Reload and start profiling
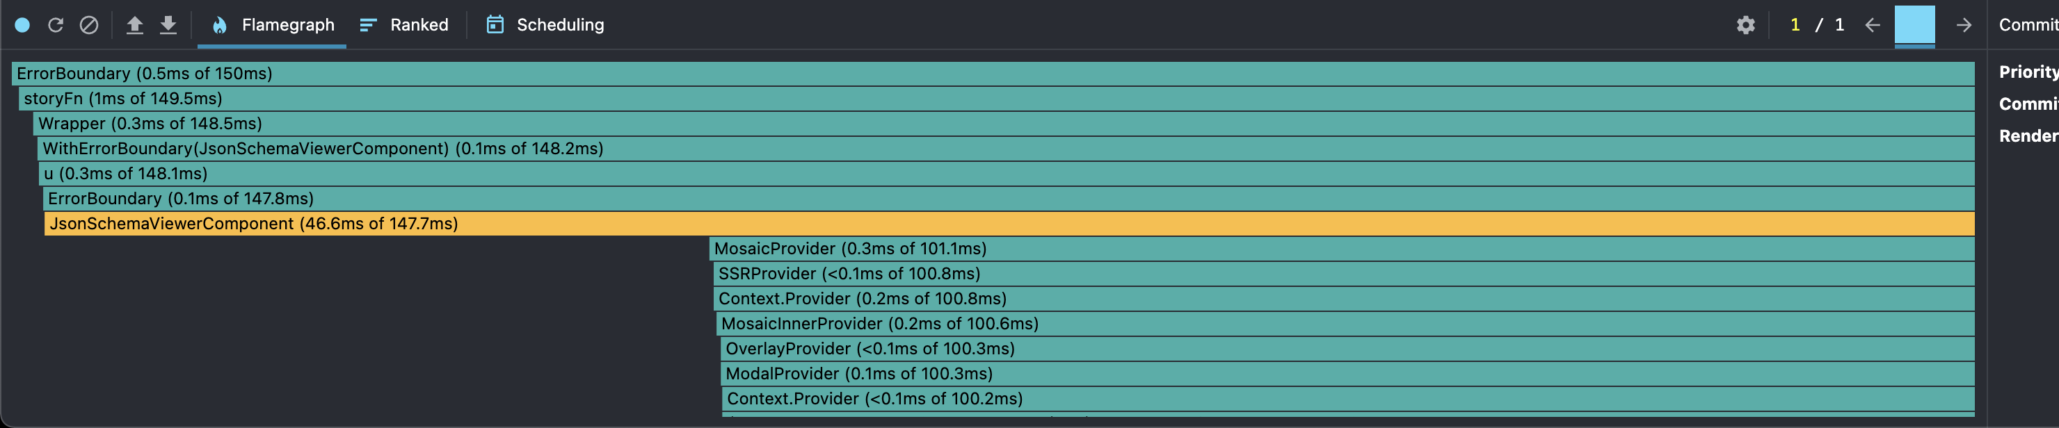Viewport: 2059px width, 428px height. (x=55, y=25)
